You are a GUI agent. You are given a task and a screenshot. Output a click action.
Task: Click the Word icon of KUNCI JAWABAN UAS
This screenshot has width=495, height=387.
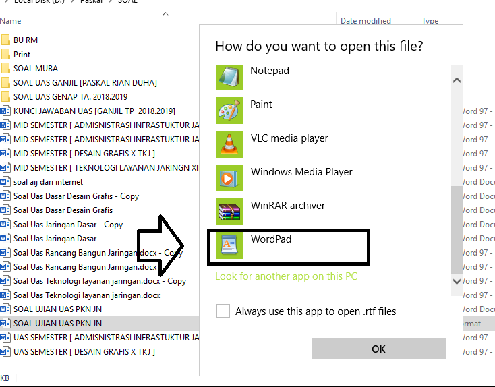5,111
